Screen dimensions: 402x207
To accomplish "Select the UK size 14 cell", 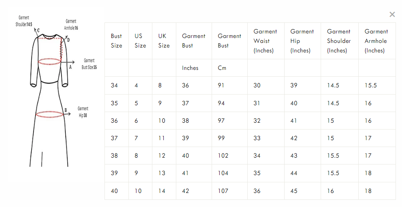I will pyautogui.click(x=162, y=191).
